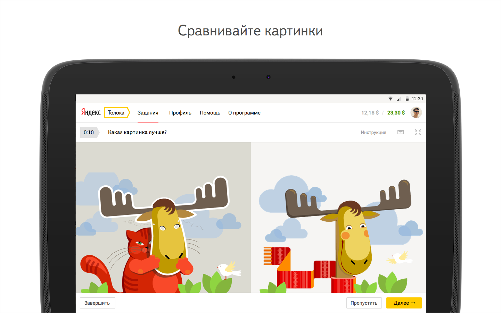Open the Инструкция link

click(x=373, y=133)
